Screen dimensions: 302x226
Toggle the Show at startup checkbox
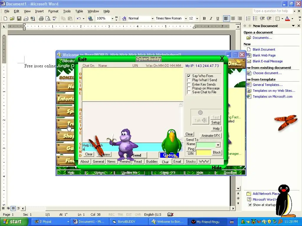(x=250, y=205)
